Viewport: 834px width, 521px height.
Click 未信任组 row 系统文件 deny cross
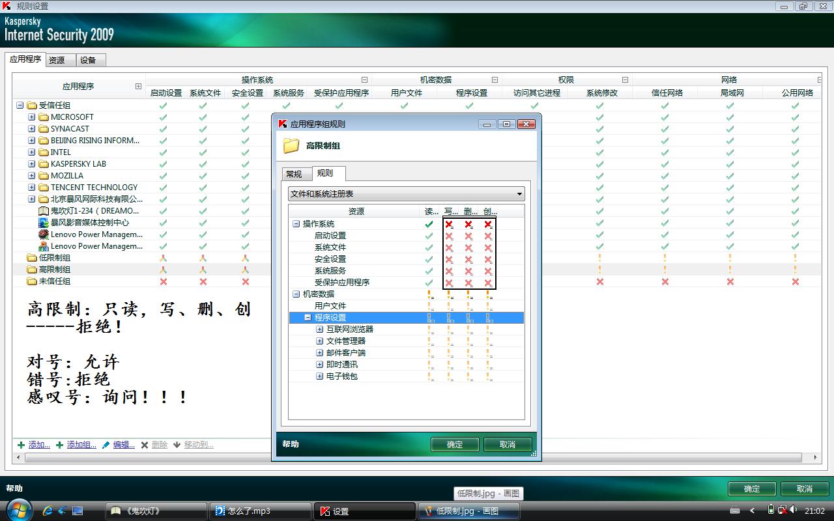coord(203,281)
